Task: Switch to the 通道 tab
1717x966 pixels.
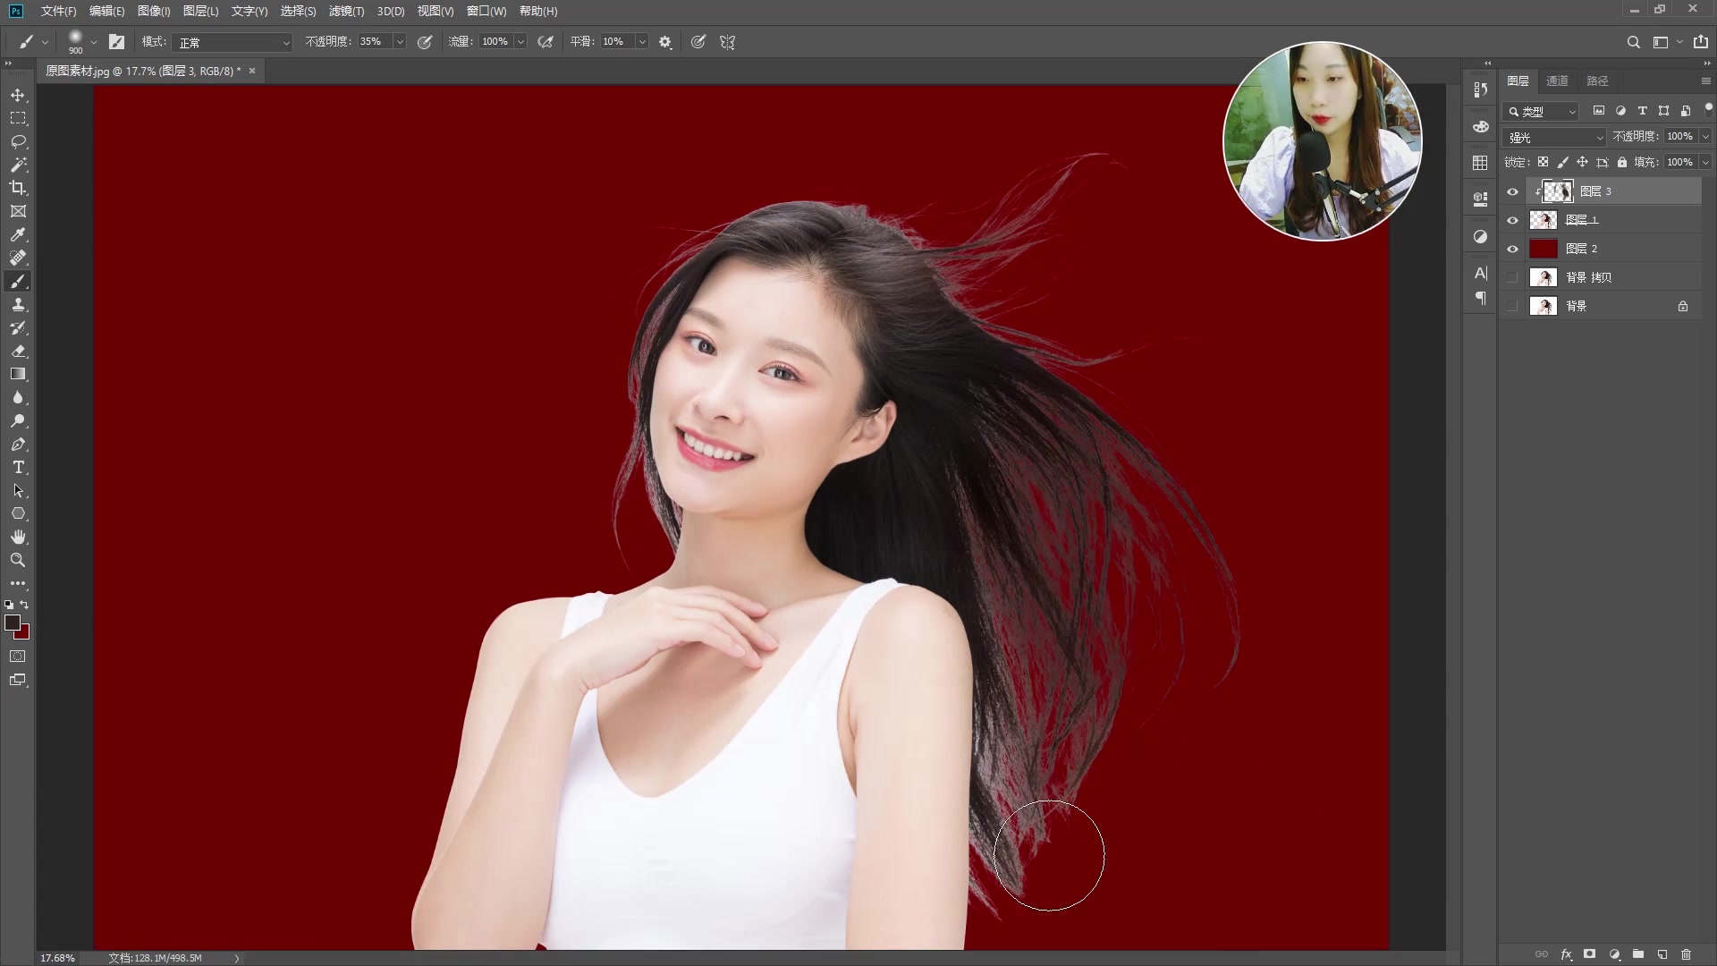Action: point(1557,80)
